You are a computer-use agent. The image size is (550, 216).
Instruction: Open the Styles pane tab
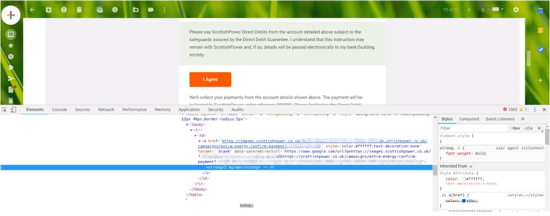coord(447,119)
